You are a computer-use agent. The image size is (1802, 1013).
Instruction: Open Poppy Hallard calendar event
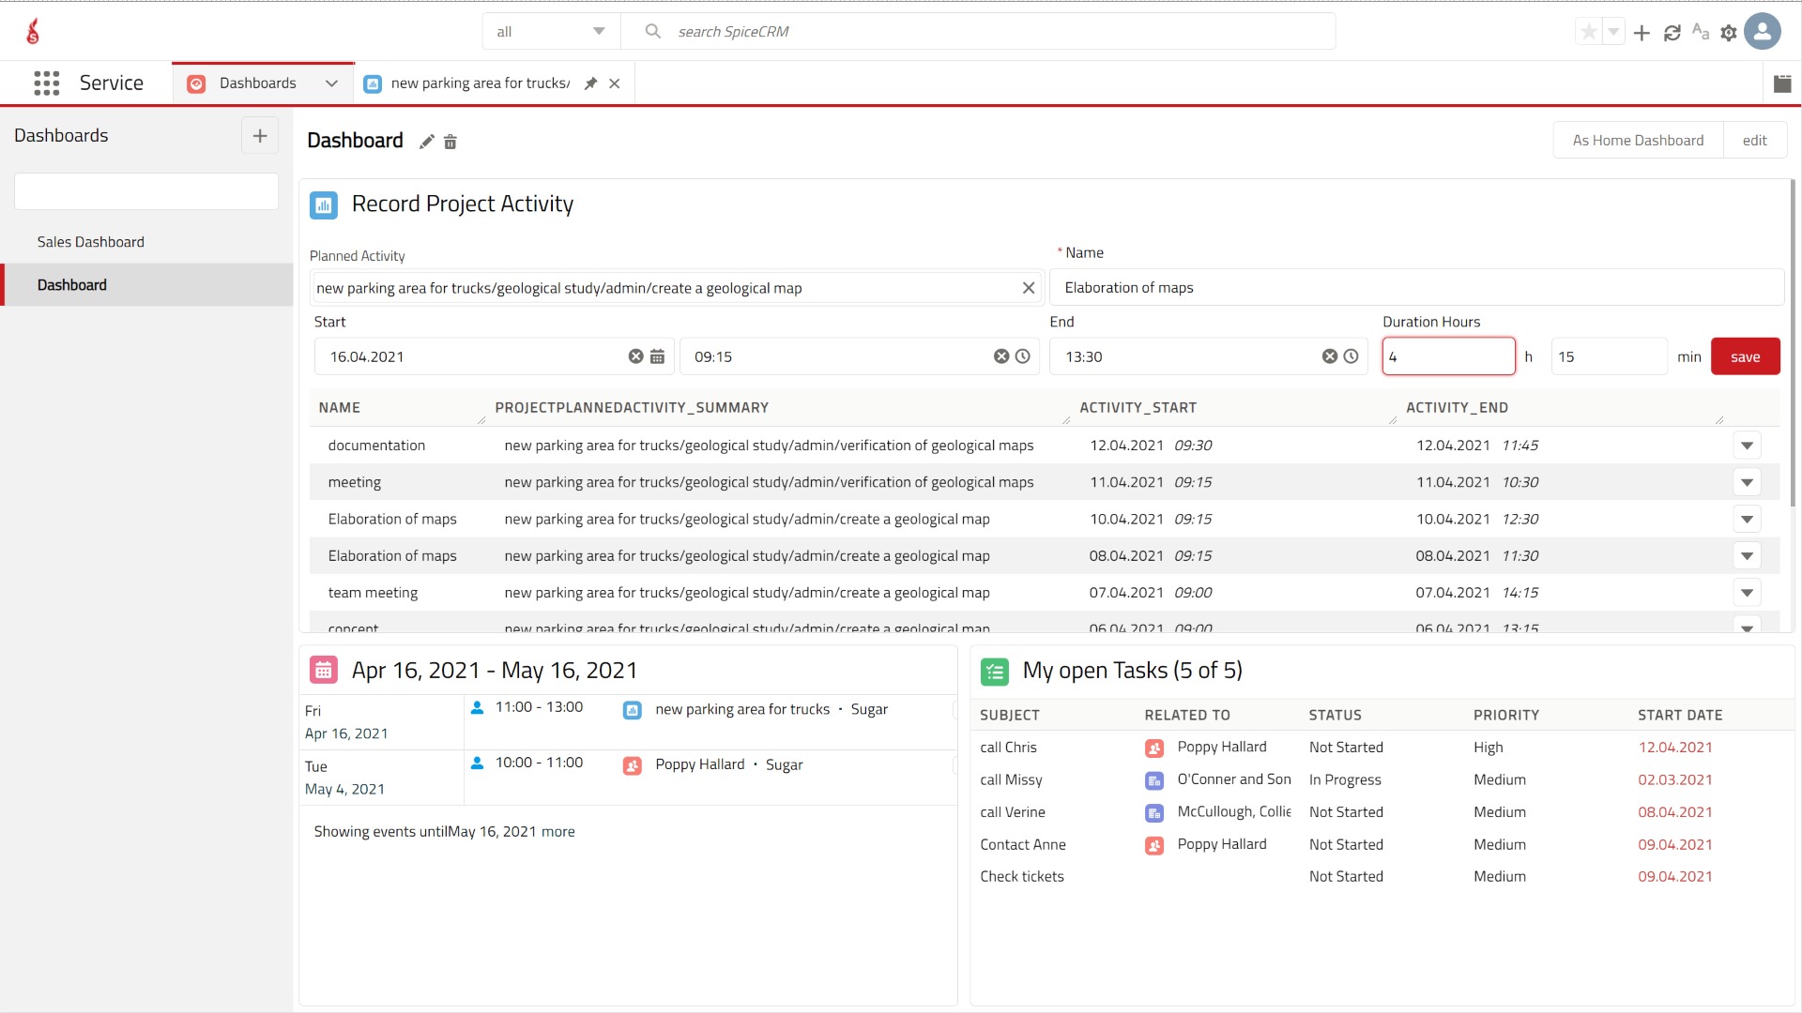click(700, 764)
